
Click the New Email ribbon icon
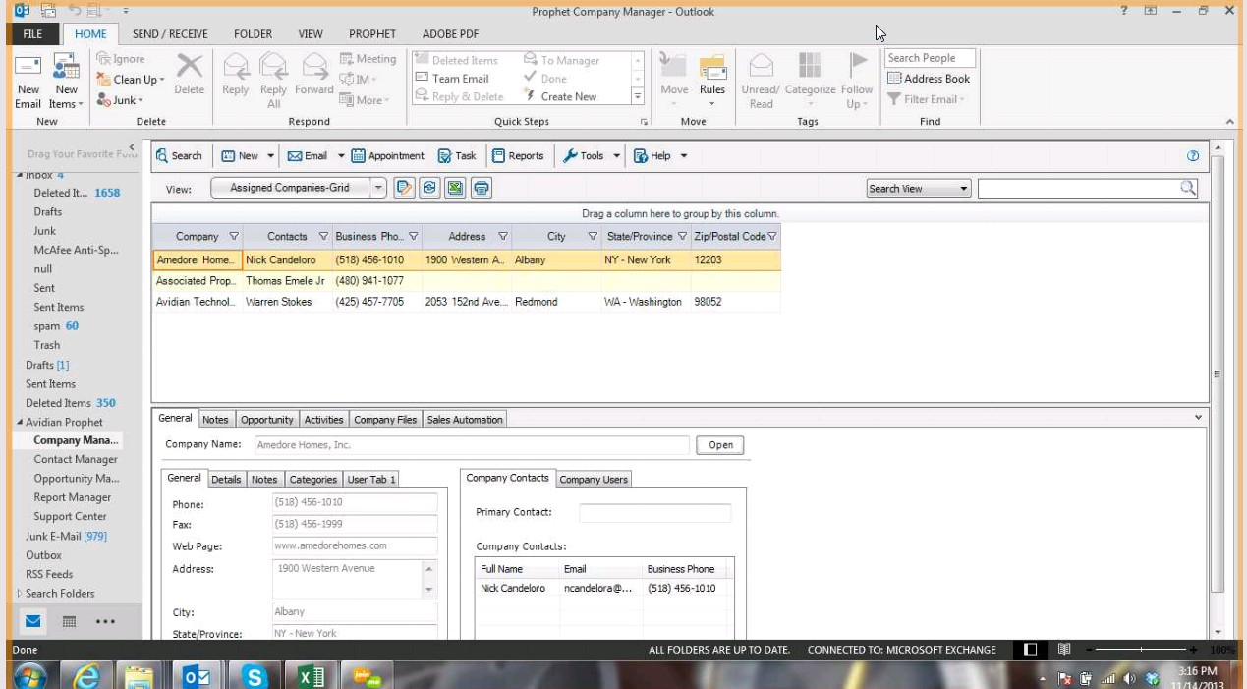click(x=28, y=66)
